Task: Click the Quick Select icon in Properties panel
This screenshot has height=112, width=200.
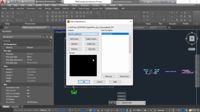Action: coord(51,37)
